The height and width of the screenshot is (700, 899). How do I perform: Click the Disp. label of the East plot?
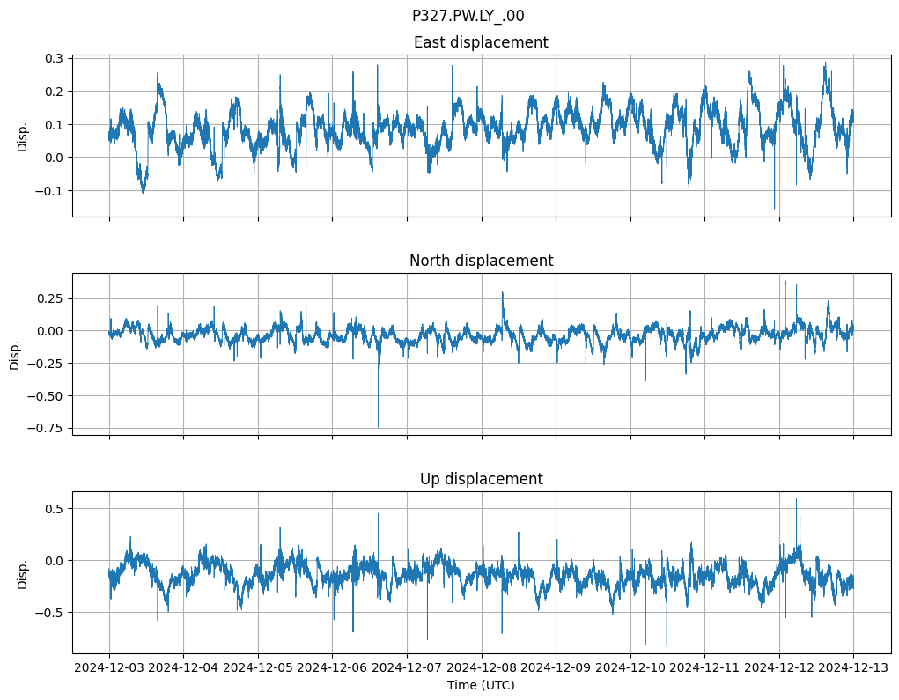click(23, 136)
